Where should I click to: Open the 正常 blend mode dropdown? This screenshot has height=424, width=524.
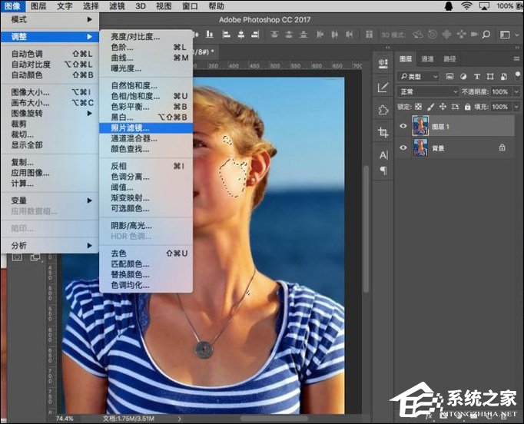(427, 91)
